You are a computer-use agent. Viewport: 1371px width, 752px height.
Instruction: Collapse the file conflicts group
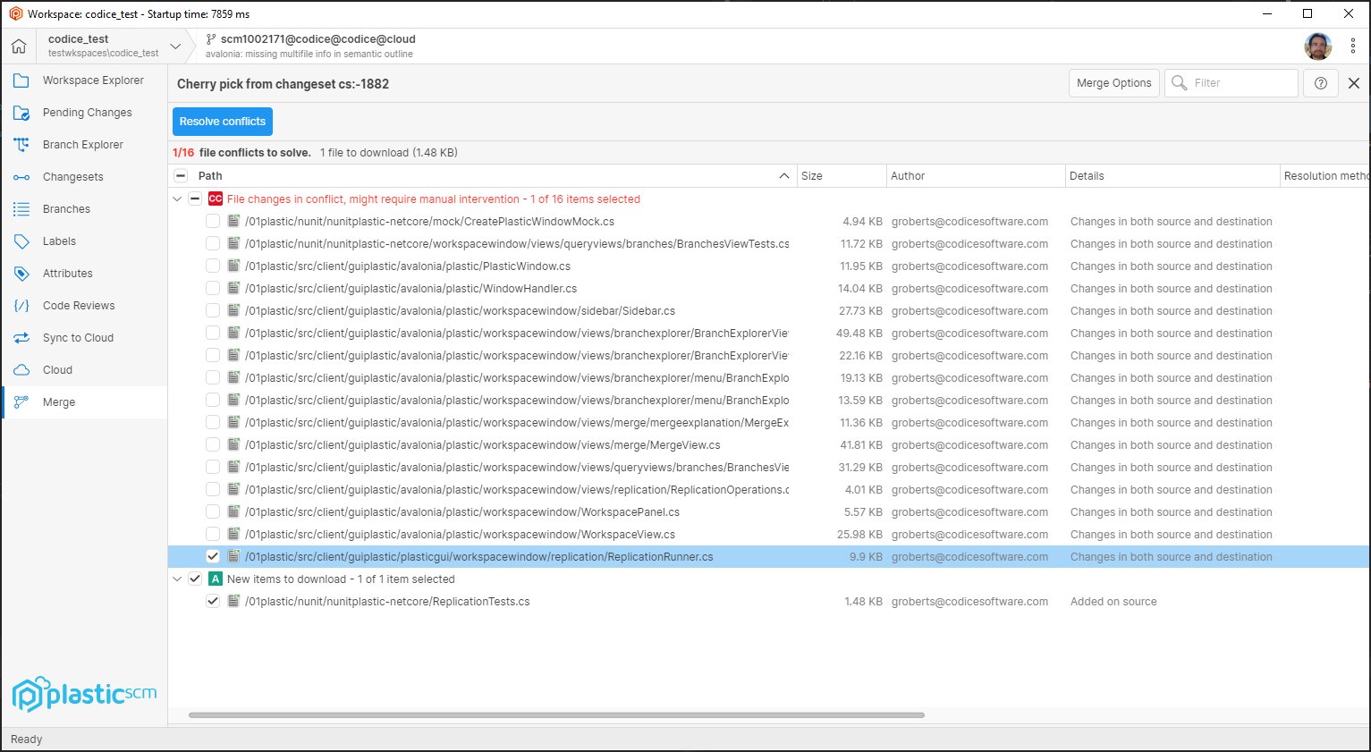point(176,198)
